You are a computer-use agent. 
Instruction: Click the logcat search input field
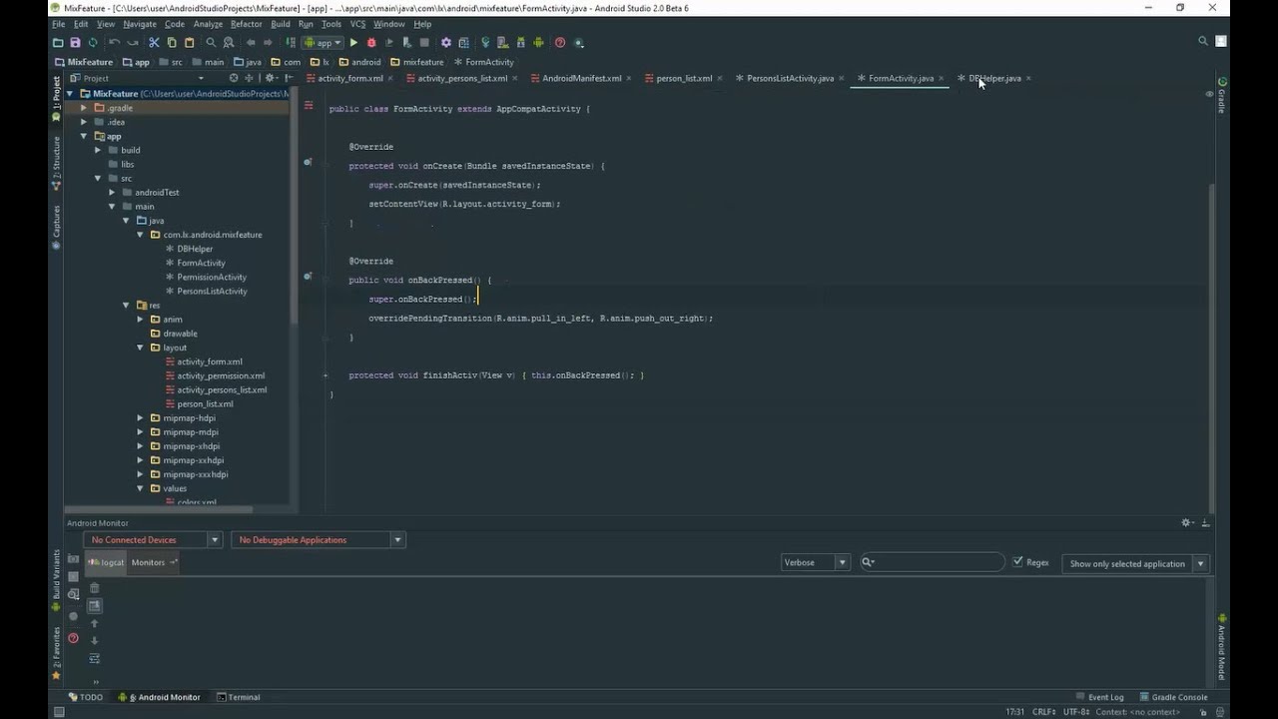click(933, 562)
